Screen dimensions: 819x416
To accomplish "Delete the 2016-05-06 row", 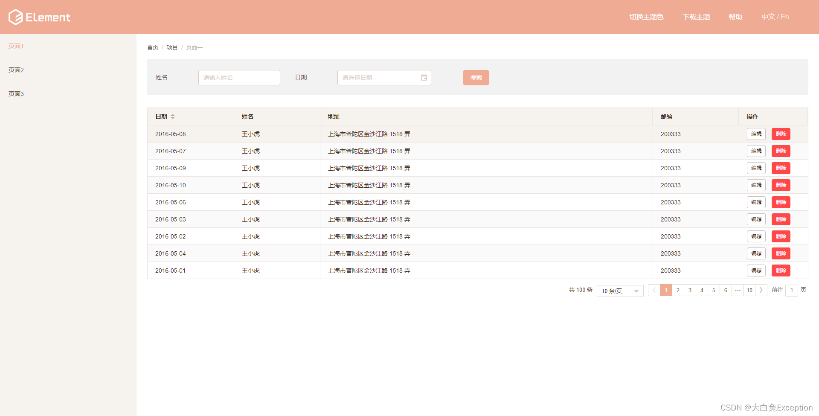I will [x=781, y=202].
